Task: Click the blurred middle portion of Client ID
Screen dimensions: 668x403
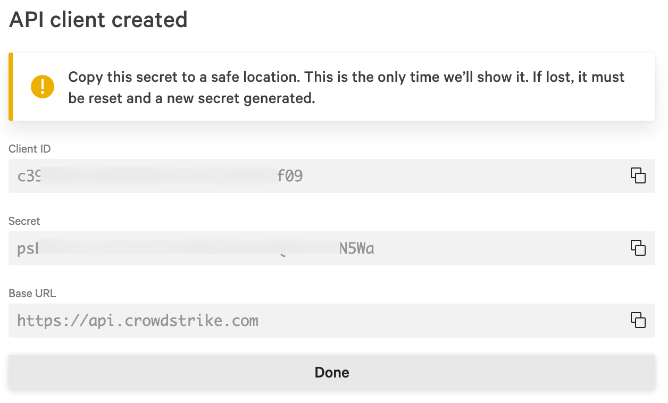Action: pyautogui.click(x=159, y=176)
